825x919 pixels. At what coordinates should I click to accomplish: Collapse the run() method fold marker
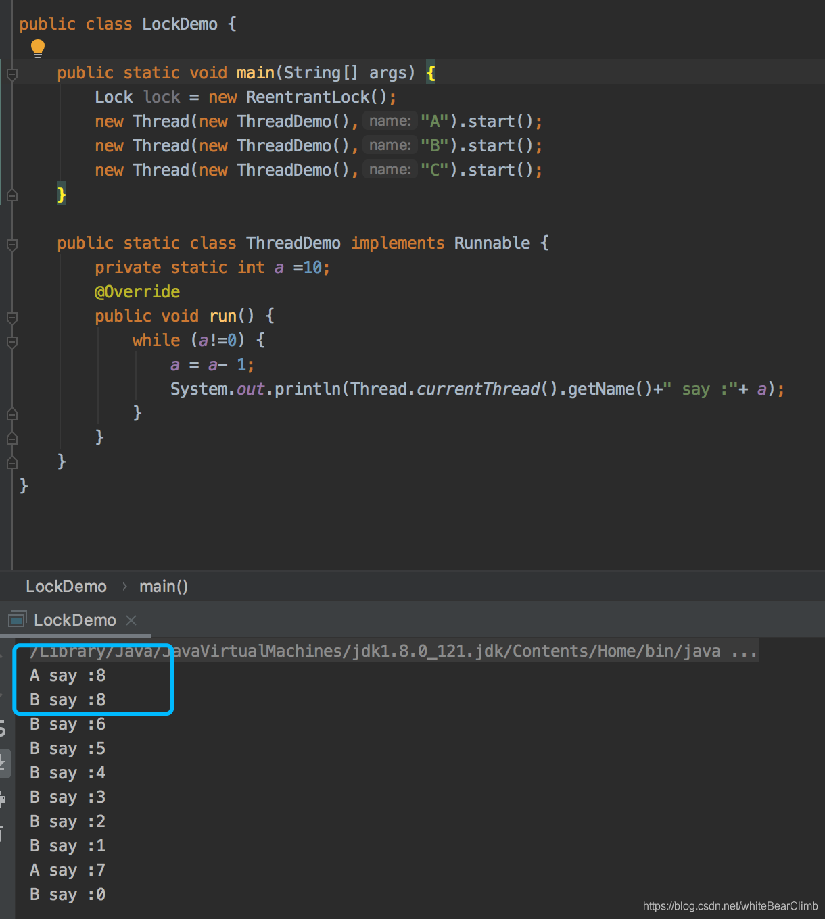[x=12, y=317]
